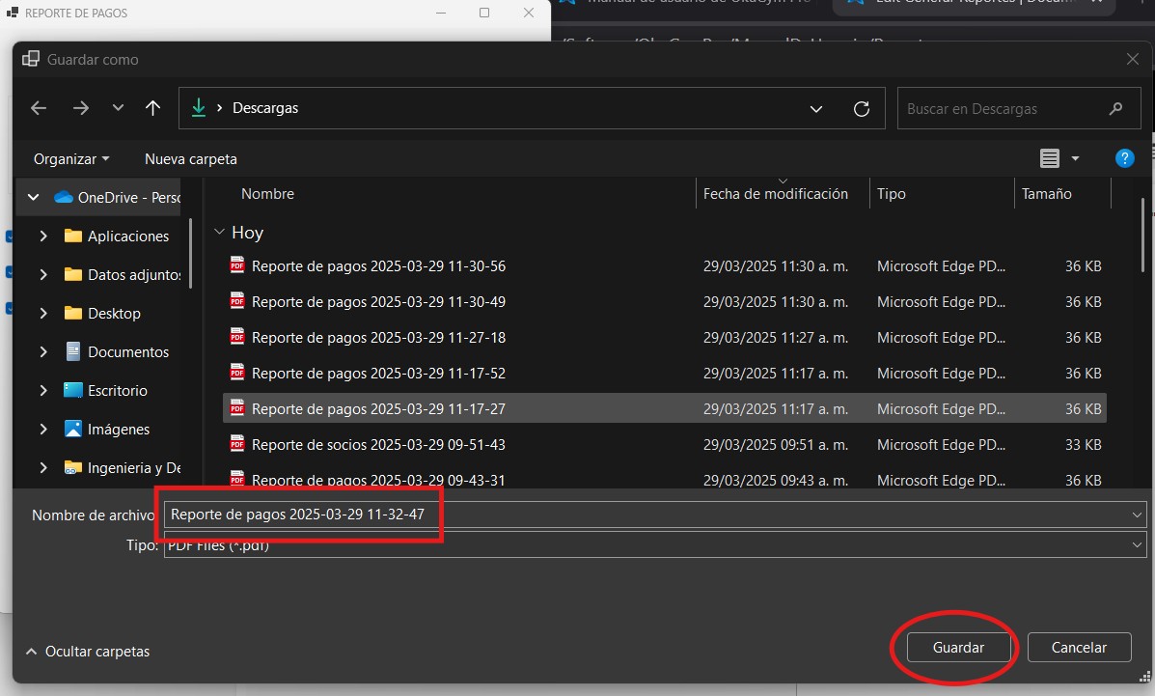Collapse the Hoy group
Image resolution: width=1155 pixels, height=696 pixels.
pos(220,233)
